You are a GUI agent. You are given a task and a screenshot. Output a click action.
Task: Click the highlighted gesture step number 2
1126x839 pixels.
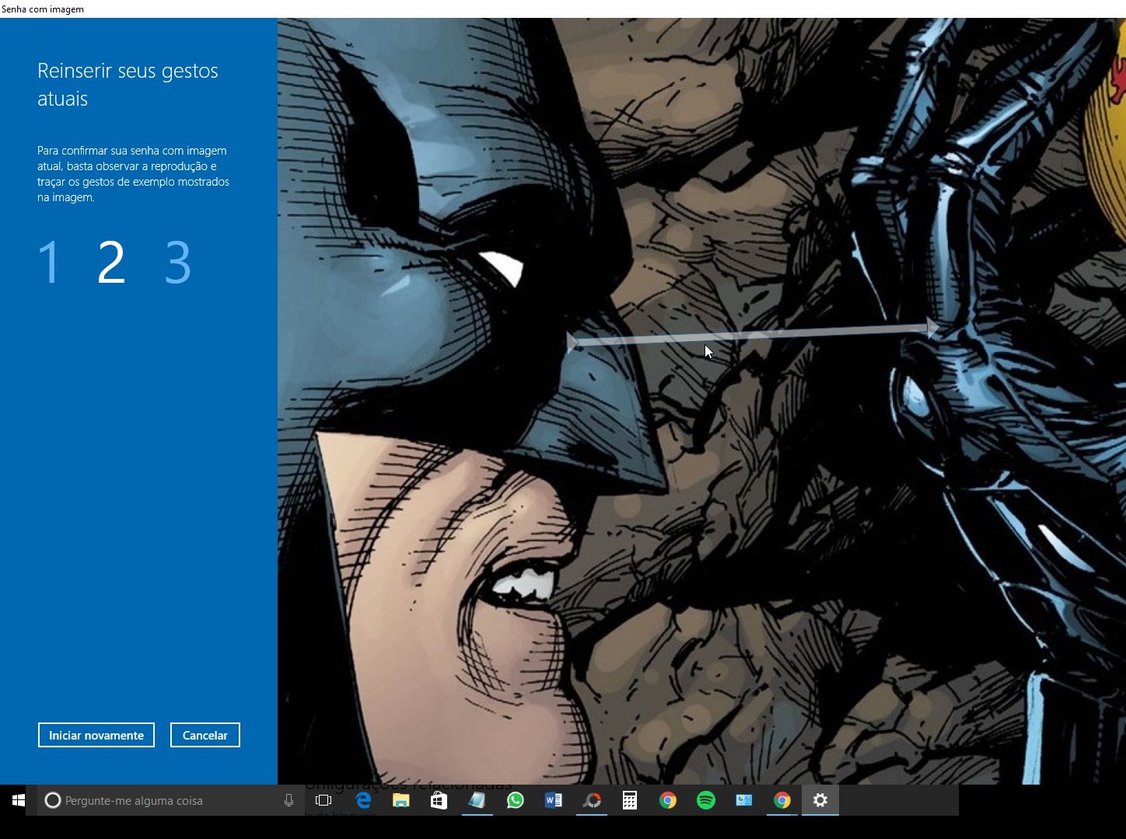pyautogui.click(x=111, y=263)
